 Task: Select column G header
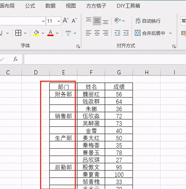119,72
